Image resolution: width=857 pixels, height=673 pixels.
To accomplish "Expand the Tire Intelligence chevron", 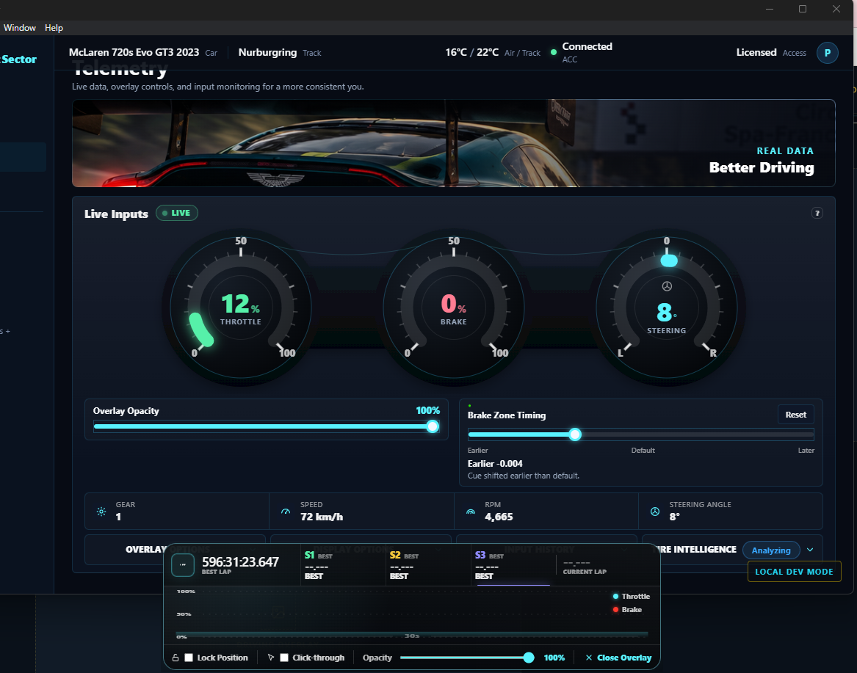I will pos(810,550).
